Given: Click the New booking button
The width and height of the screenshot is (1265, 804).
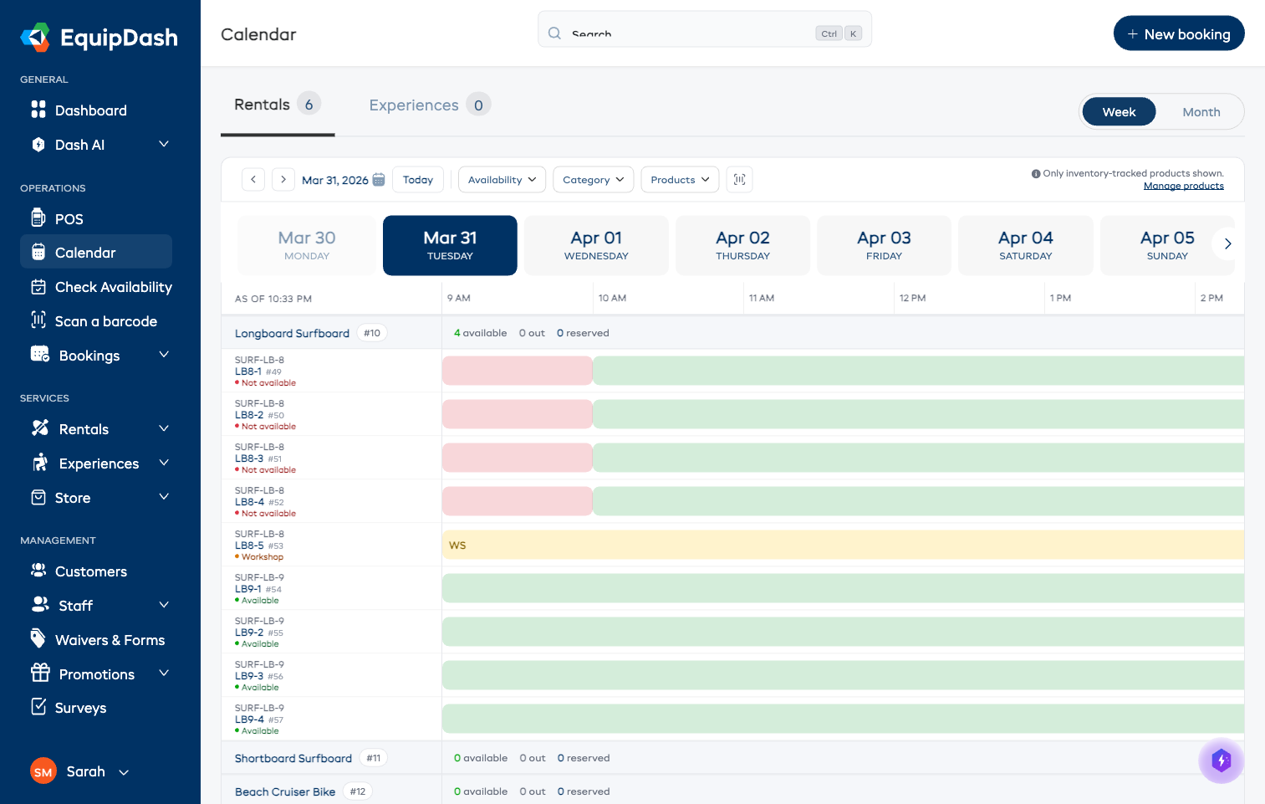Looking at the screenshot, I should pos(1179,33).
